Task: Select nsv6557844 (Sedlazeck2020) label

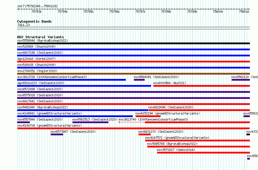Action: [x=40, y=119]
